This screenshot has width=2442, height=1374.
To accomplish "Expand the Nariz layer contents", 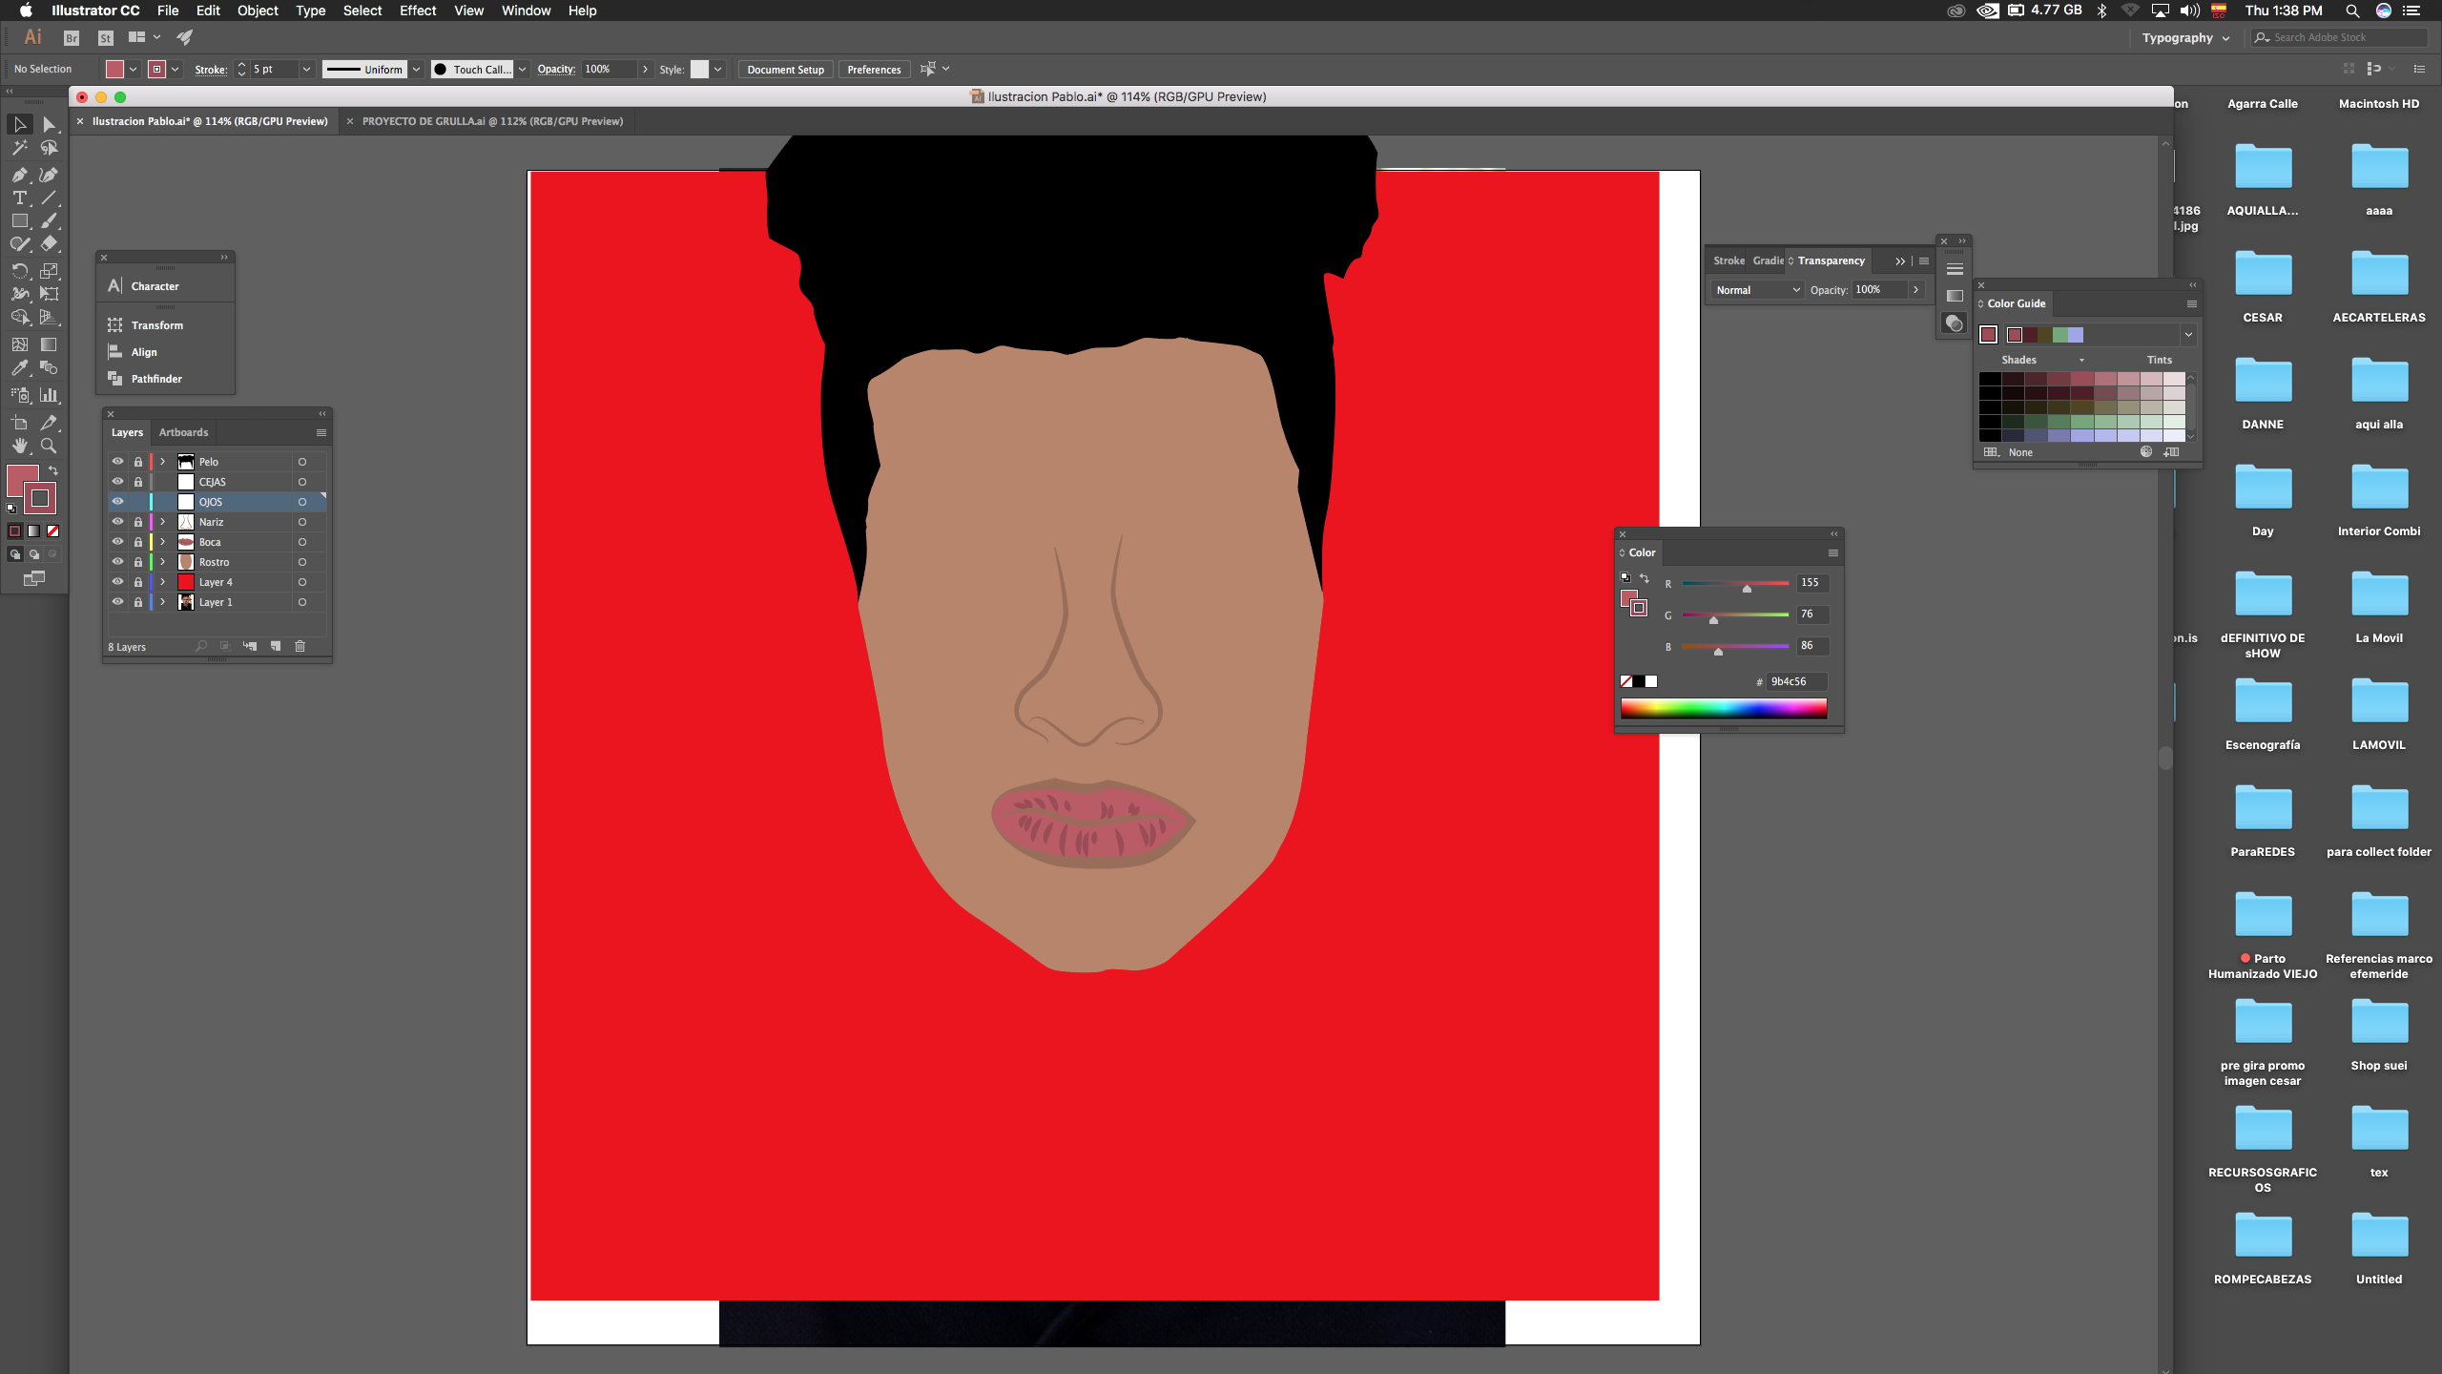I will pos(163,522).
